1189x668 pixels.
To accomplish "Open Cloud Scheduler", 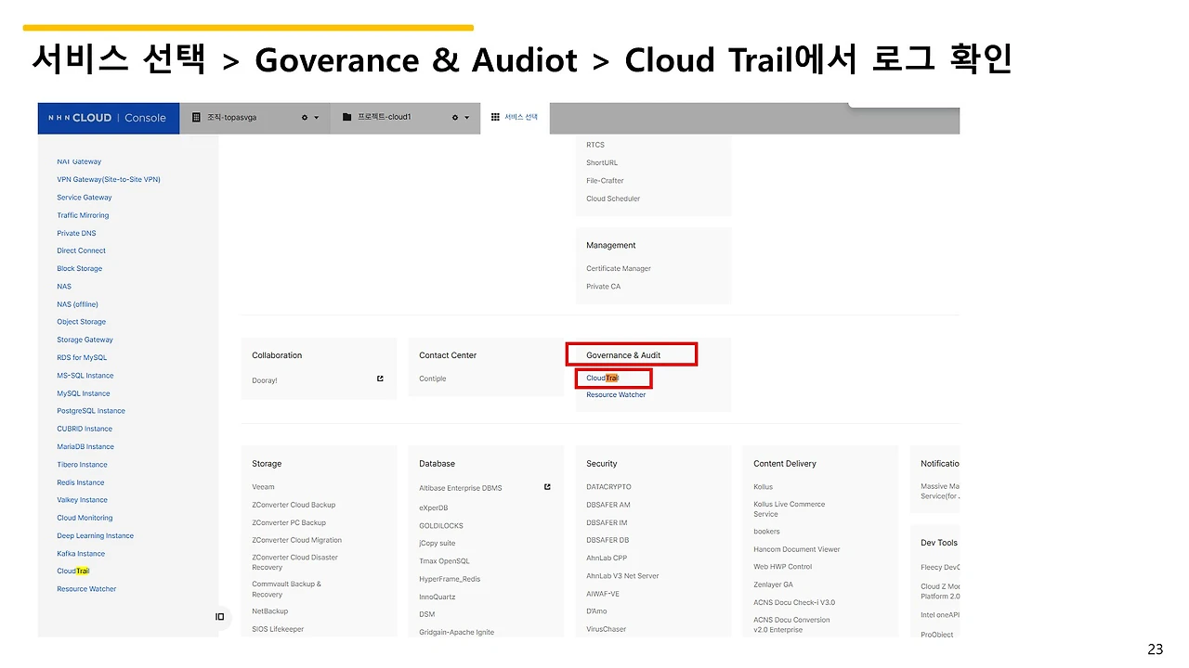I will click(x=613, y=199).
